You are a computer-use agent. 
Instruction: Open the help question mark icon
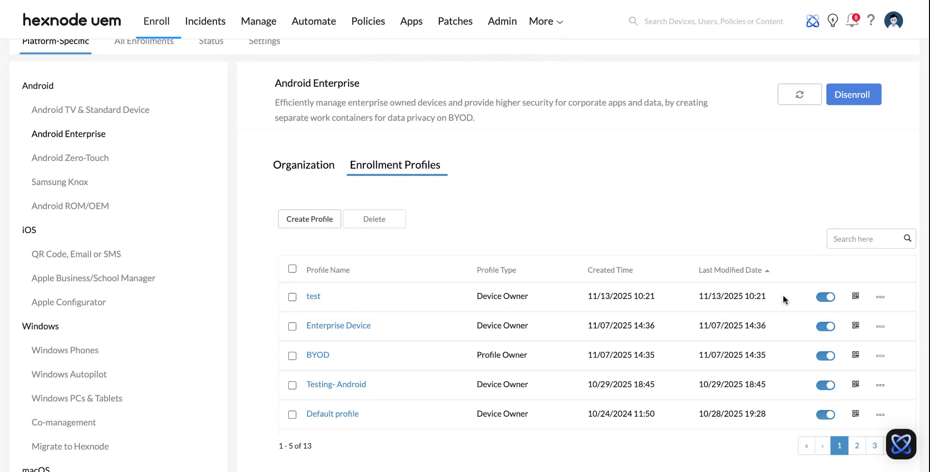(x=871, y=20)
